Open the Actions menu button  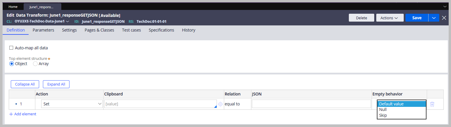(390, 18)
